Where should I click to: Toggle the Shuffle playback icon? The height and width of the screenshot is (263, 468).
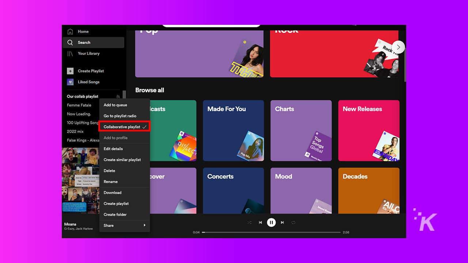250,222
